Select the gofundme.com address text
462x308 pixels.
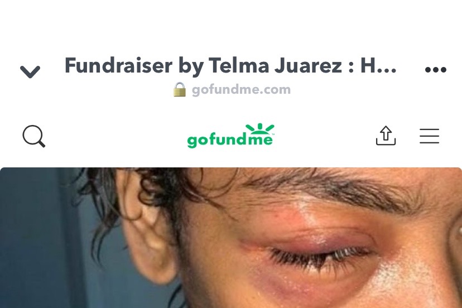pyautogui.click(x=241, y=90)
